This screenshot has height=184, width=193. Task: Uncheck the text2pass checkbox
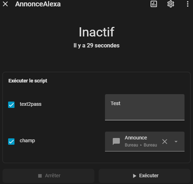pos(11,105)
